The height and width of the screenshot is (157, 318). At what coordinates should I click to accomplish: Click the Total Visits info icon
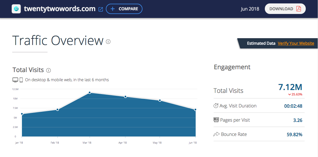point(48,70)
